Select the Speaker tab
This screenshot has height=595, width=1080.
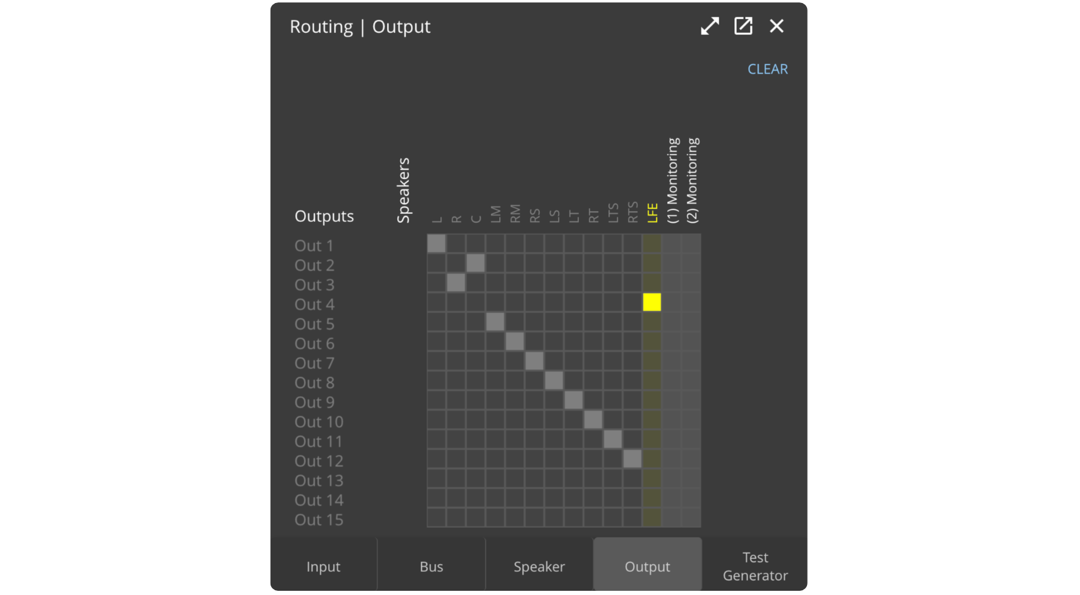point(539,566)
